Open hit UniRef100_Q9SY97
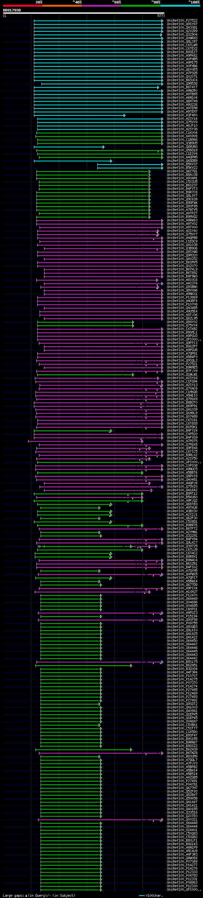The height and width of the screenshot is (898, 203). click(182, 24)
